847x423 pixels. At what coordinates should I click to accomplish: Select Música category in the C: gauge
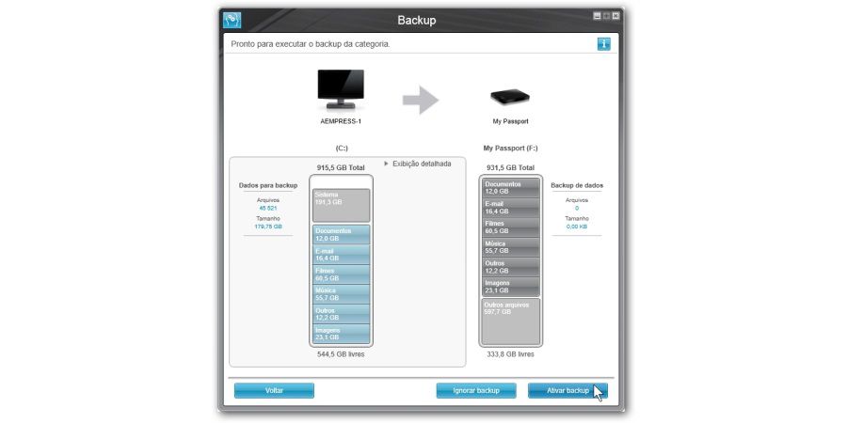click(x=341, y=294)
